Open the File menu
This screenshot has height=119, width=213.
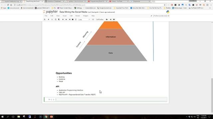[x=46, y=16]
